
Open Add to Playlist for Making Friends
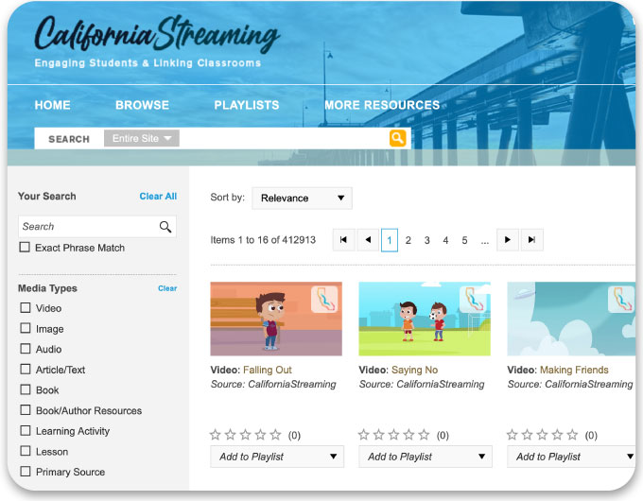571,457
